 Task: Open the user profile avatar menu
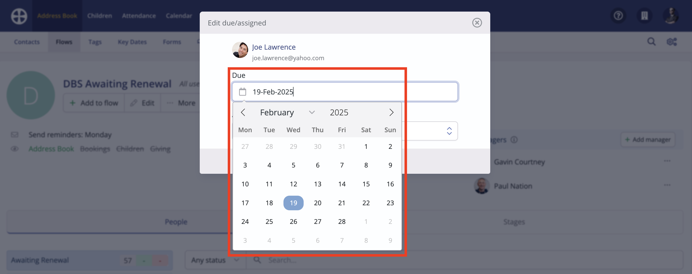[x=671, y=16]
